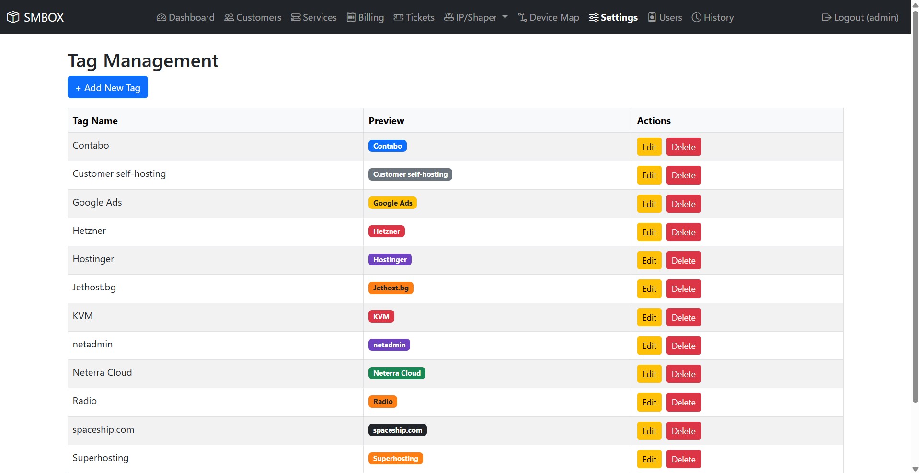Viewport: 919px width, 473px height.
Task: Click the Device Map diagram icon
Action: [x=522, y=17]
